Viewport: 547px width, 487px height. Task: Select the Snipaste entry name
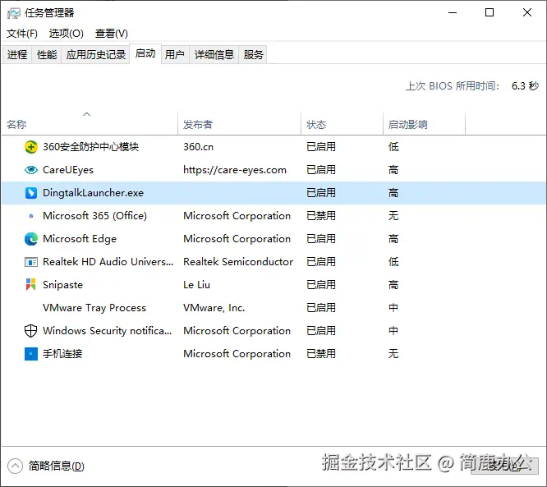pos(62,285)
